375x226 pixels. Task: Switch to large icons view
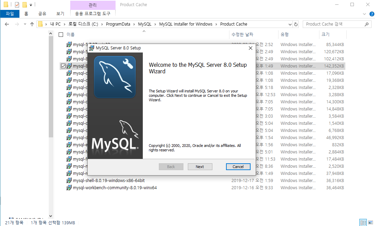(x=371, y=223)
